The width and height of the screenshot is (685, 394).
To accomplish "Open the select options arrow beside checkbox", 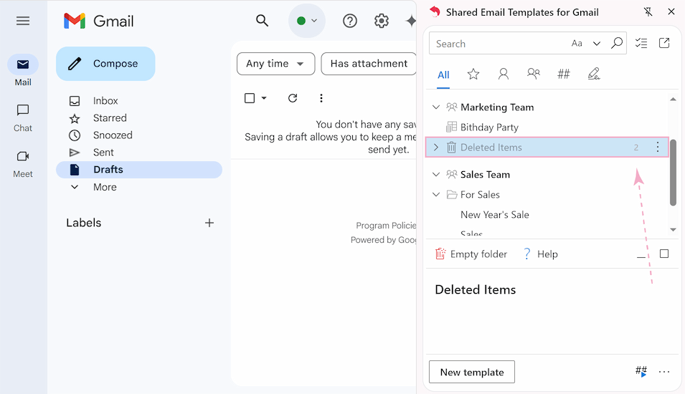I will click(264, 98).
